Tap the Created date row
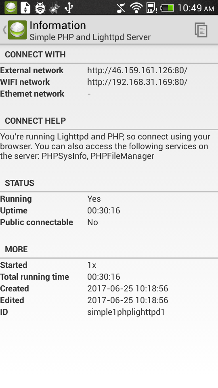218x388 pixels. (109, 289)
